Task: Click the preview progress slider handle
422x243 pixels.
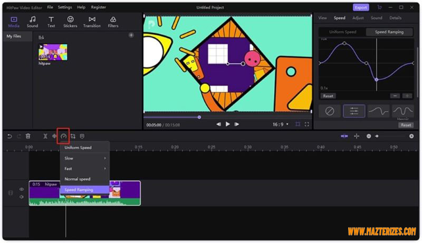Action: pos(199,117)
